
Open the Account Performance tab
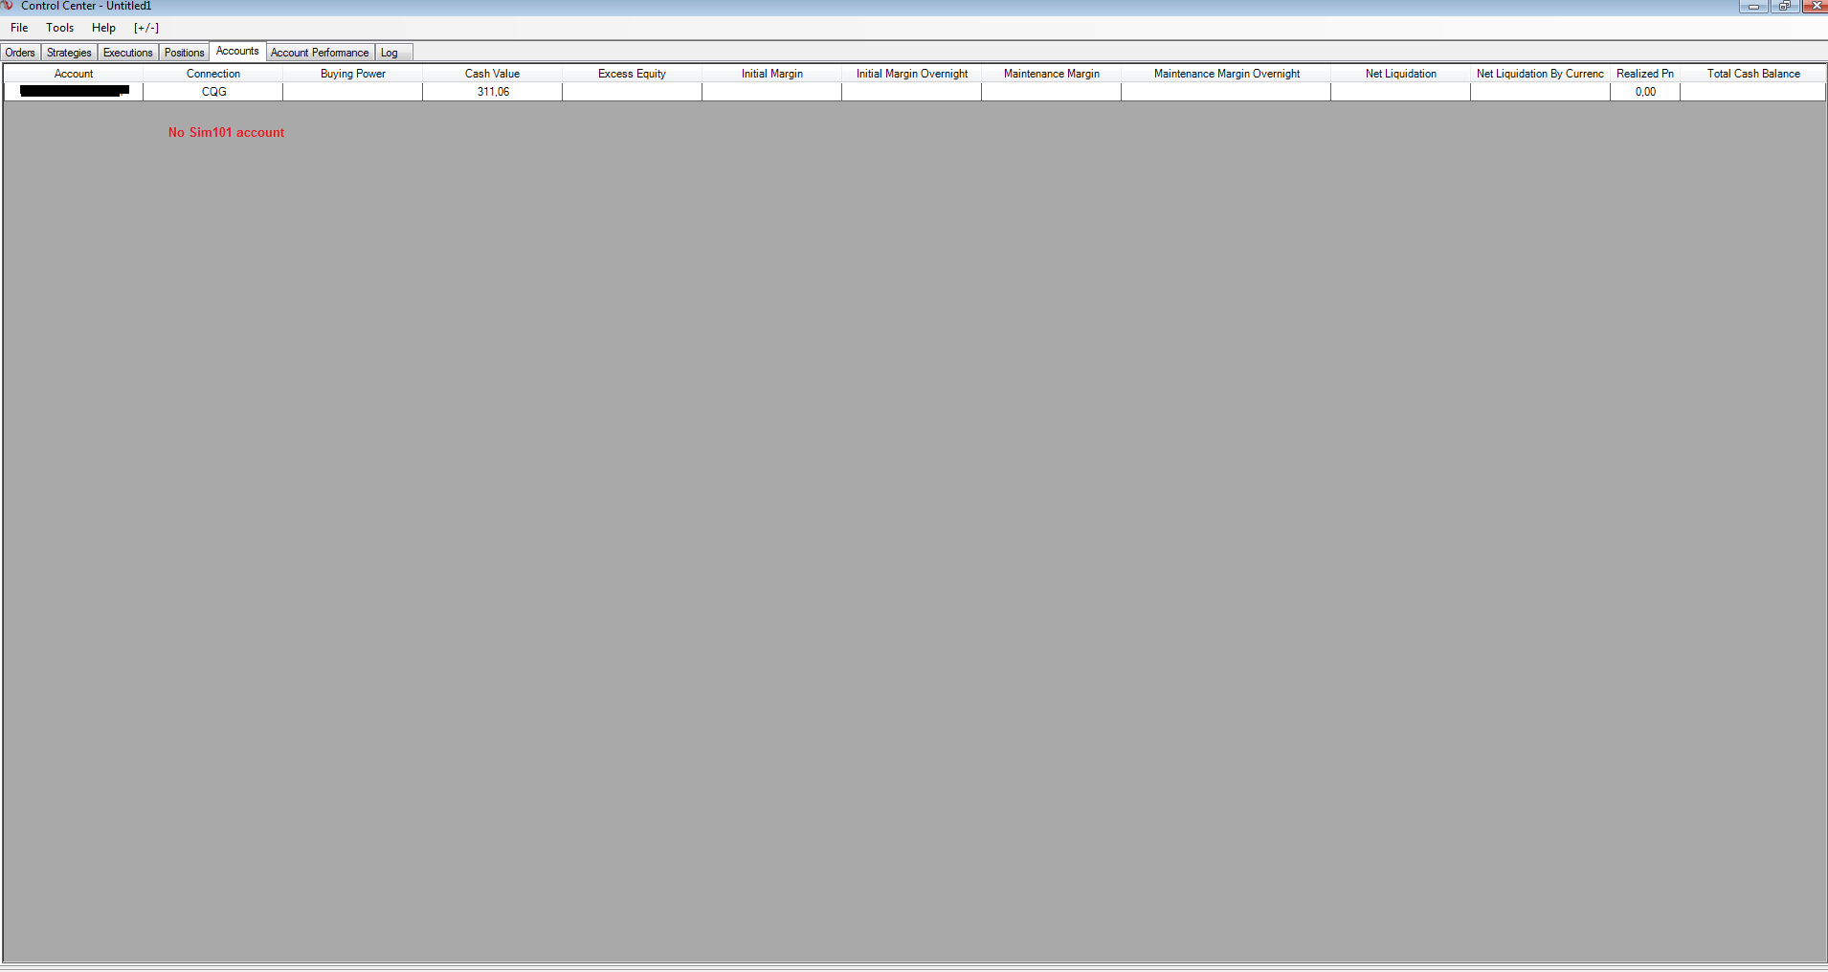[320, 53]
